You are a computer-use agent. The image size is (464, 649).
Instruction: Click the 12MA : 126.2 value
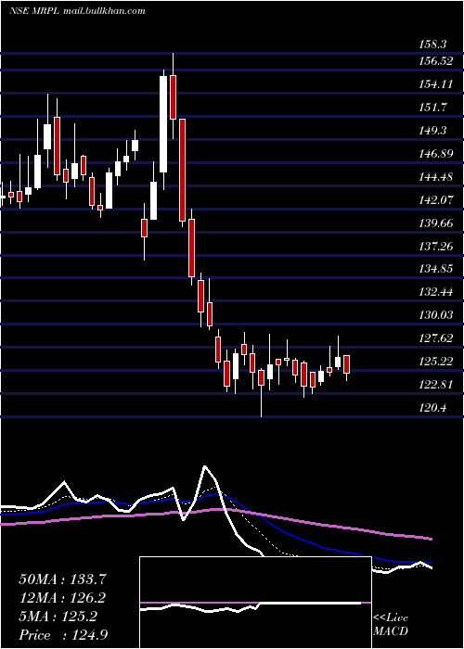pyautogui.click(x=62, y=598)
